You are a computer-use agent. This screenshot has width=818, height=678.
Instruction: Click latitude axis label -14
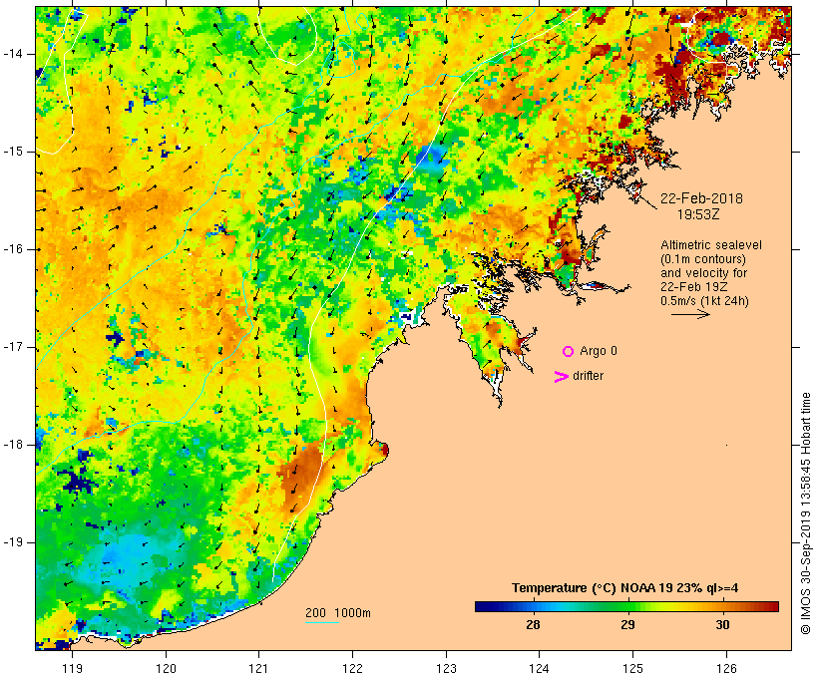tap(12, 54)
